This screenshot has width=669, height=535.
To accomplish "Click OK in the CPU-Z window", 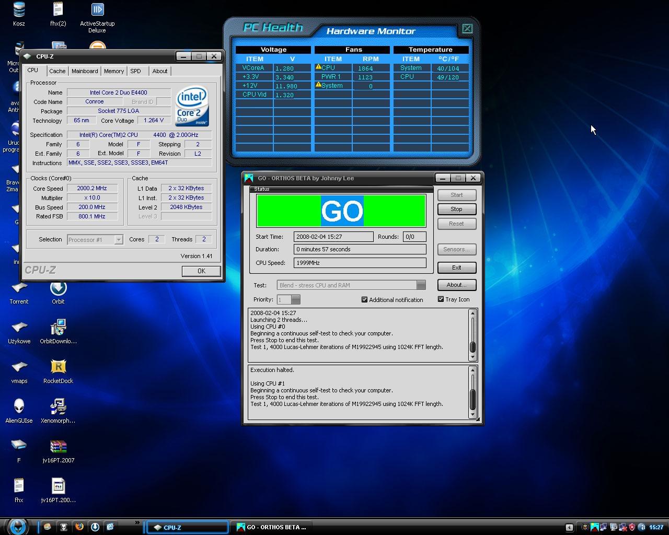I will (x=201, y=271).
